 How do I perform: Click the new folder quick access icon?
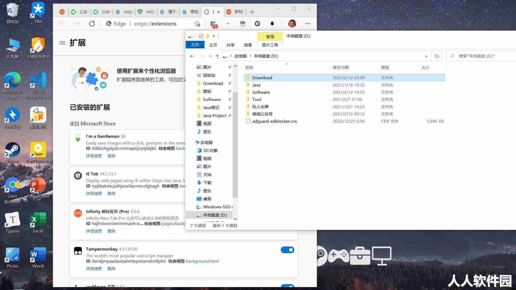[x=207, y=36]
